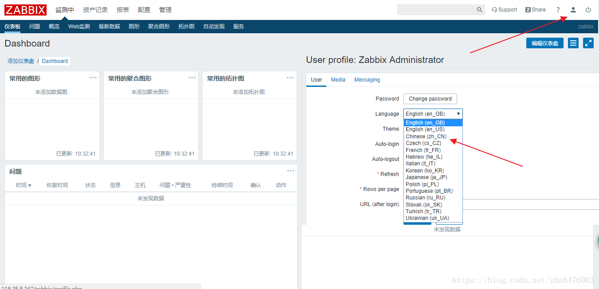Choose French (fr_FR) language option
This screenshot has width=599, height=289.
pos(433,150)
